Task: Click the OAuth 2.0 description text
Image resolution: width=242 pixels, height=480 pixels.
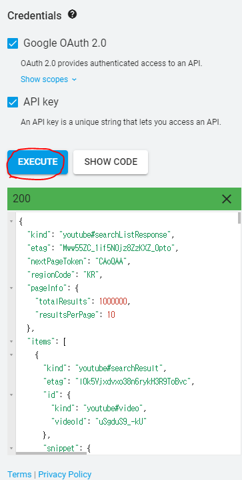Action: [111, 63]
